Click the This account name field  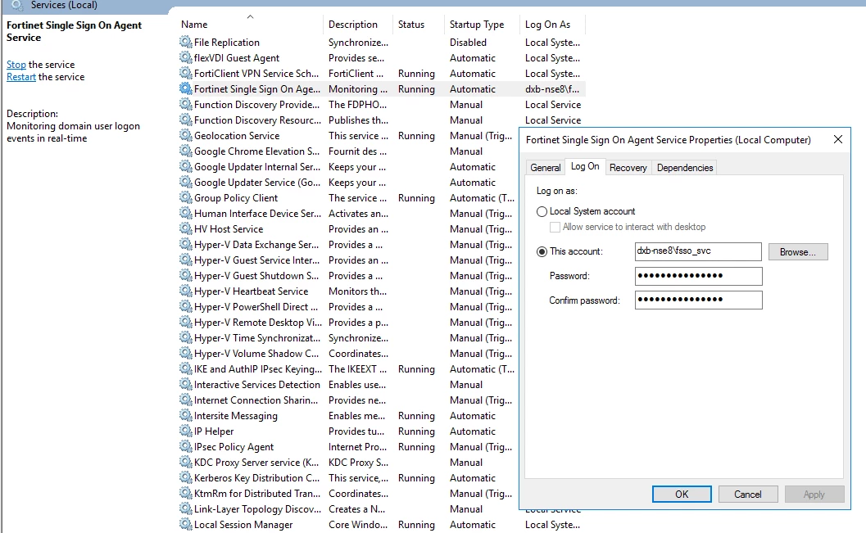(x=698, y=251)
